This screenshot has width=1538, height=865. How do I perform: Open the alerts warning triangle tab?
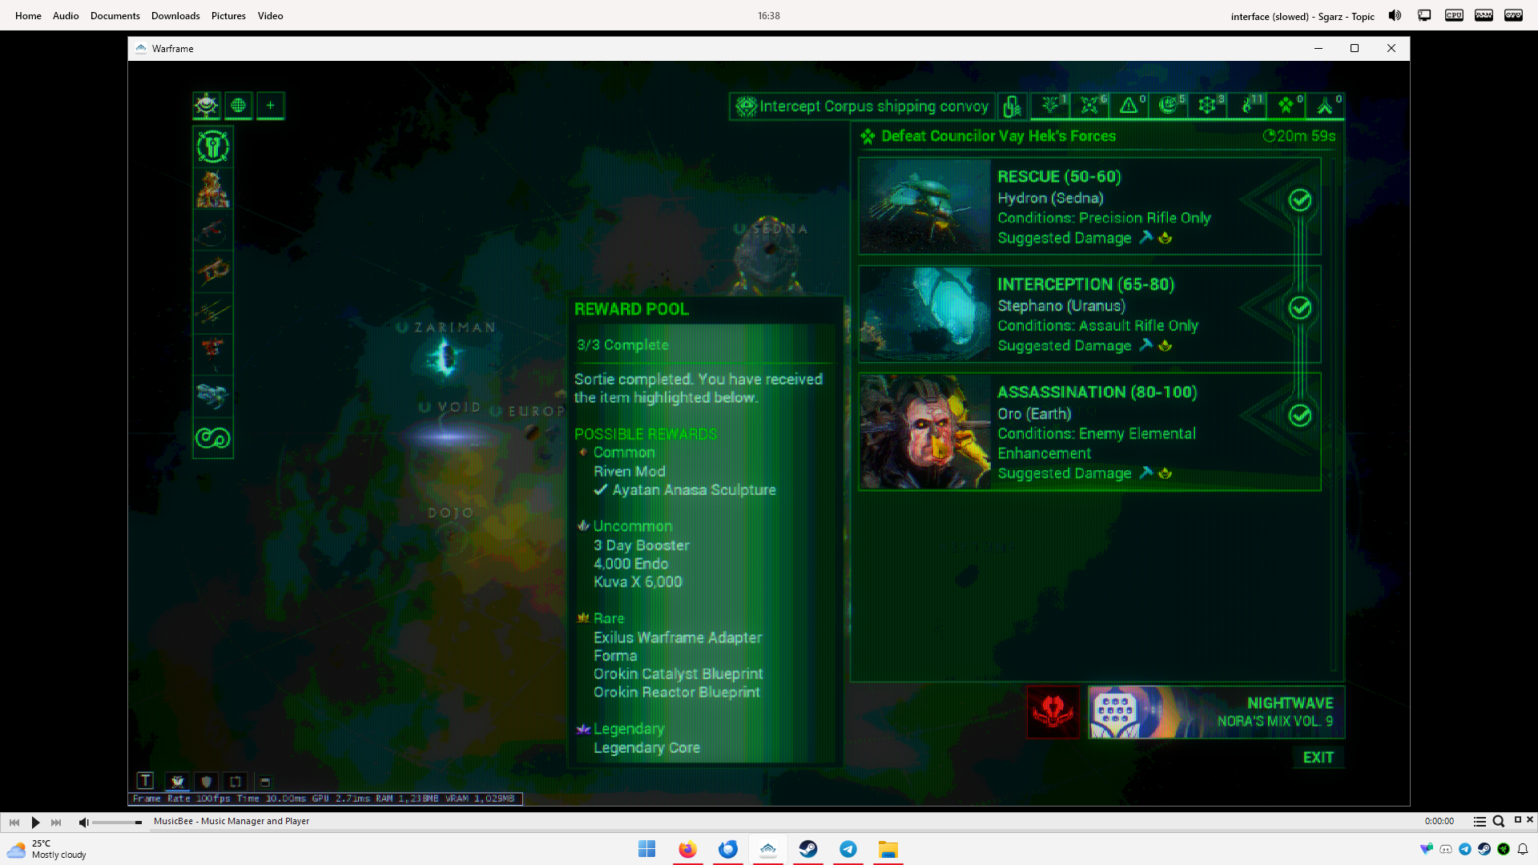click(x=1129, y=105)
